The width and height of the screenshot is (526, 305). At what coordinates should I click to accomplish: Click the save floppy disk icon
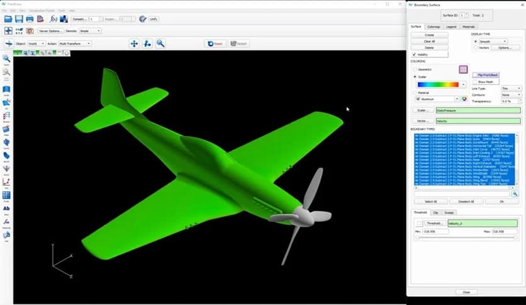[19, 19]
